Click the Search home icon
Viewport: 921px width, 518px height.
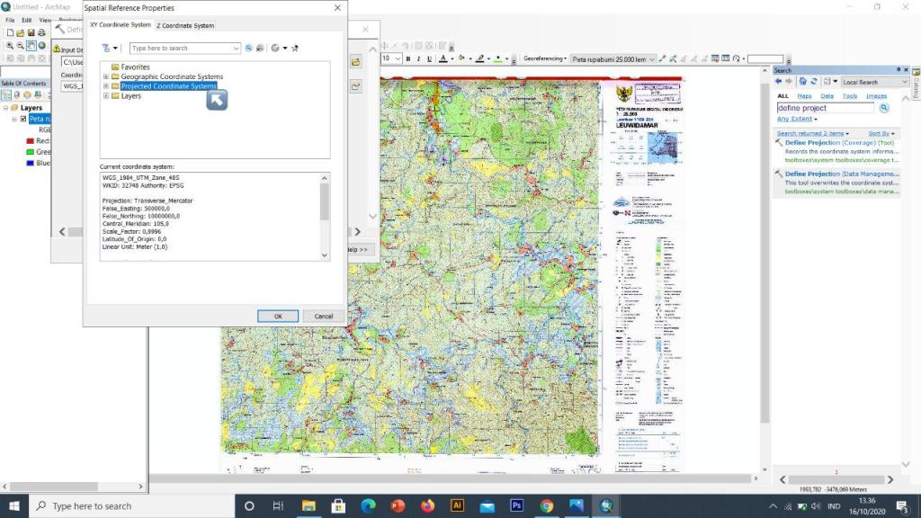[802, 82]
